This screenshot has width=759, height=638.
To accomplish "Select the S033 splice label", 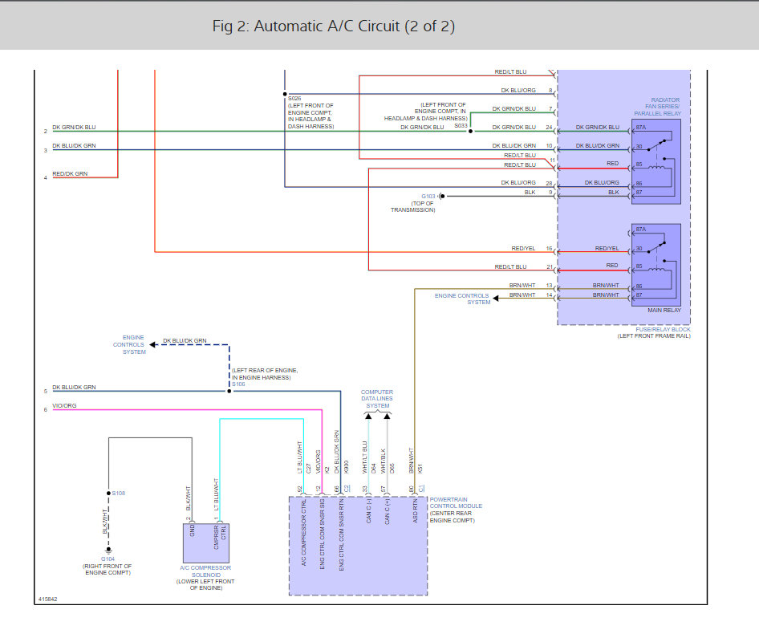I will (x=461, y=125).
